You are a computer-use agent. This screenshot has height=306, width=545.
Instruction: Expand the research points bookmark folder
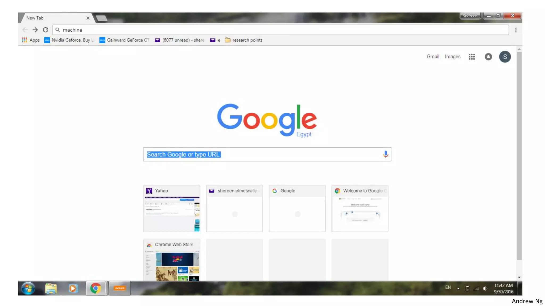243,40
